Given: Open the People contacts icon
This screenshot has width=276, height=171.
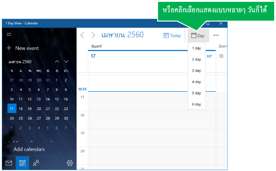Looking at the screenshot, I should 36,163.
